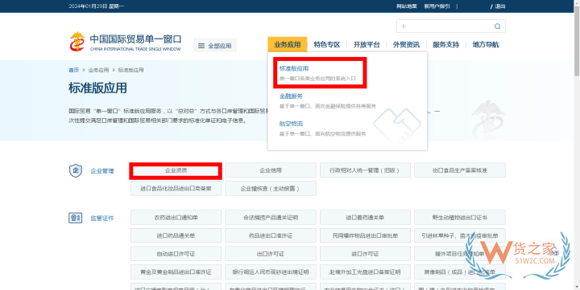Open 自动进口许可证
Image resolution: width=580 pixels, height=290 pixels.
pyautogui.click(x=176, y=254)
